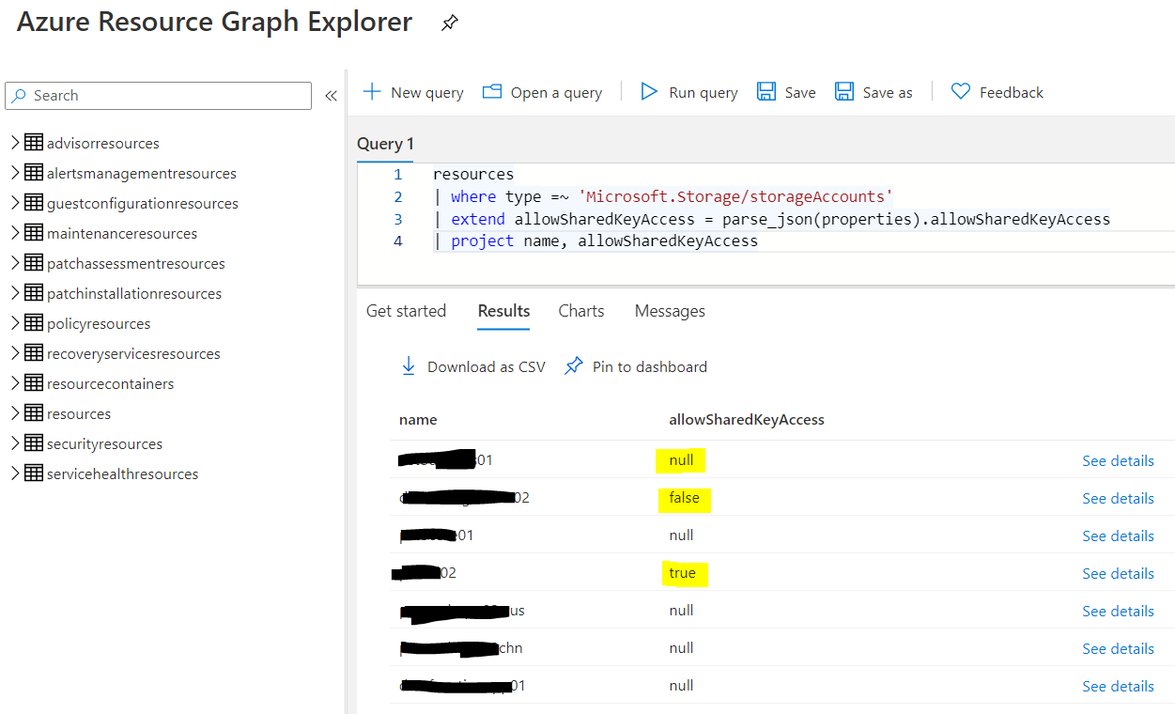Click Pin to dashboard

point(648,366)
